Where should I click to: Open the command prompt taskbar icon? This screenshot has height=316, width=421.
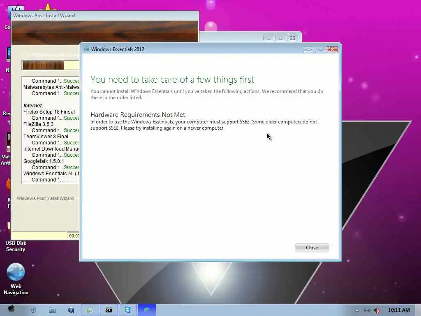coord(109,310)
